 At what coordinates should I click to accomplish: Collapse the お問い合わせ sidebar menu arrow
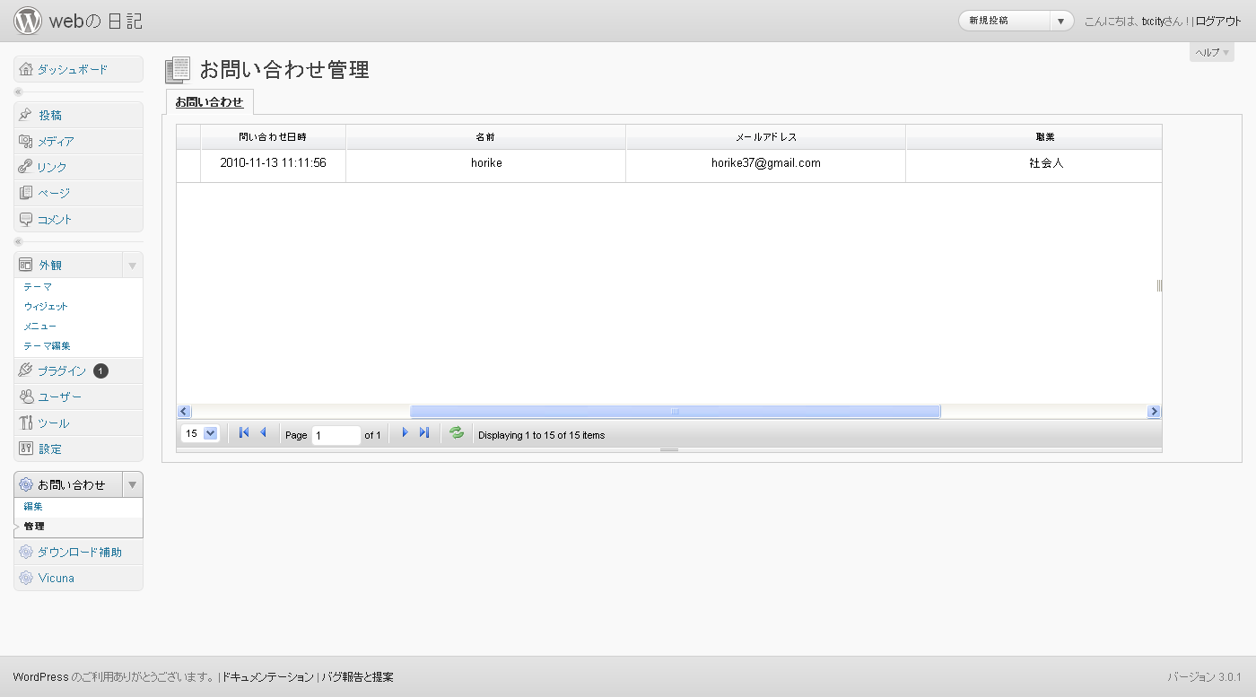(x=132, y=484)
